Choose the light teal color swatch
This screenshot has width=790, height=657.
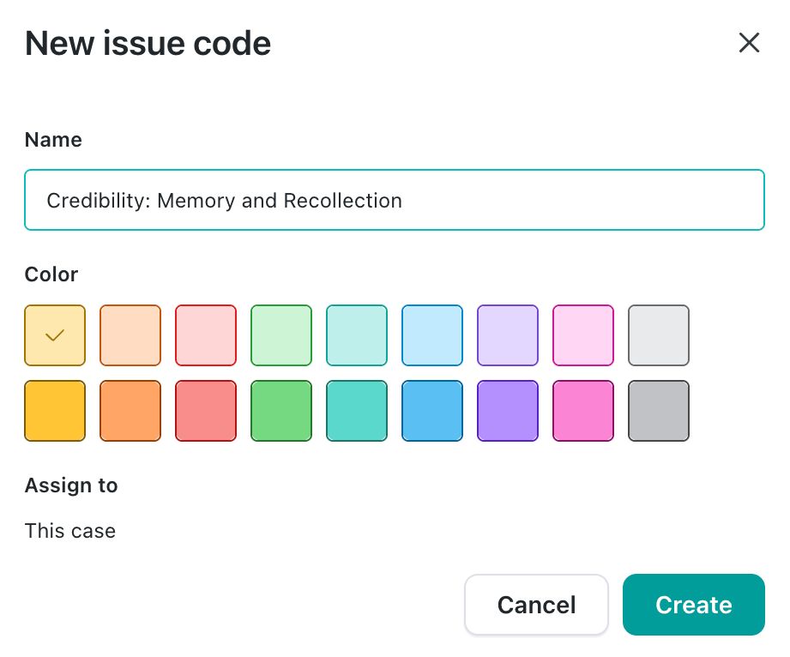357,335
